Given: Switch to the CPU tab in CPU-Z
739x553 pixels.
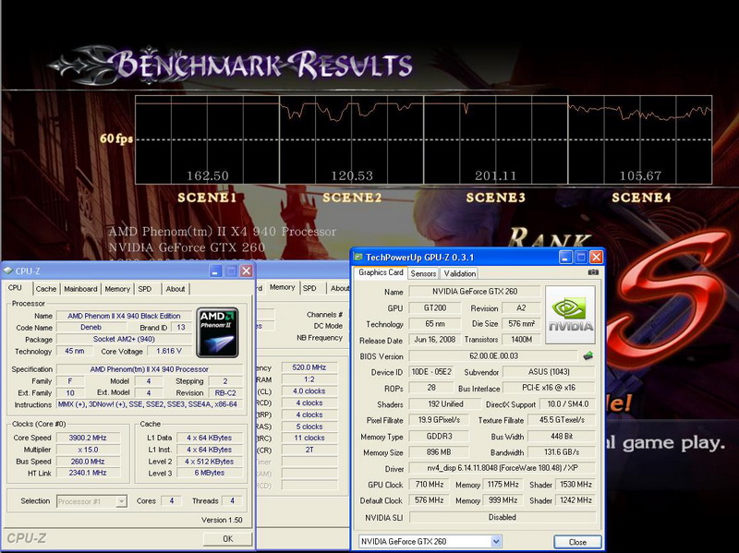Looking at the screenshot, I should tap(15, 288).
